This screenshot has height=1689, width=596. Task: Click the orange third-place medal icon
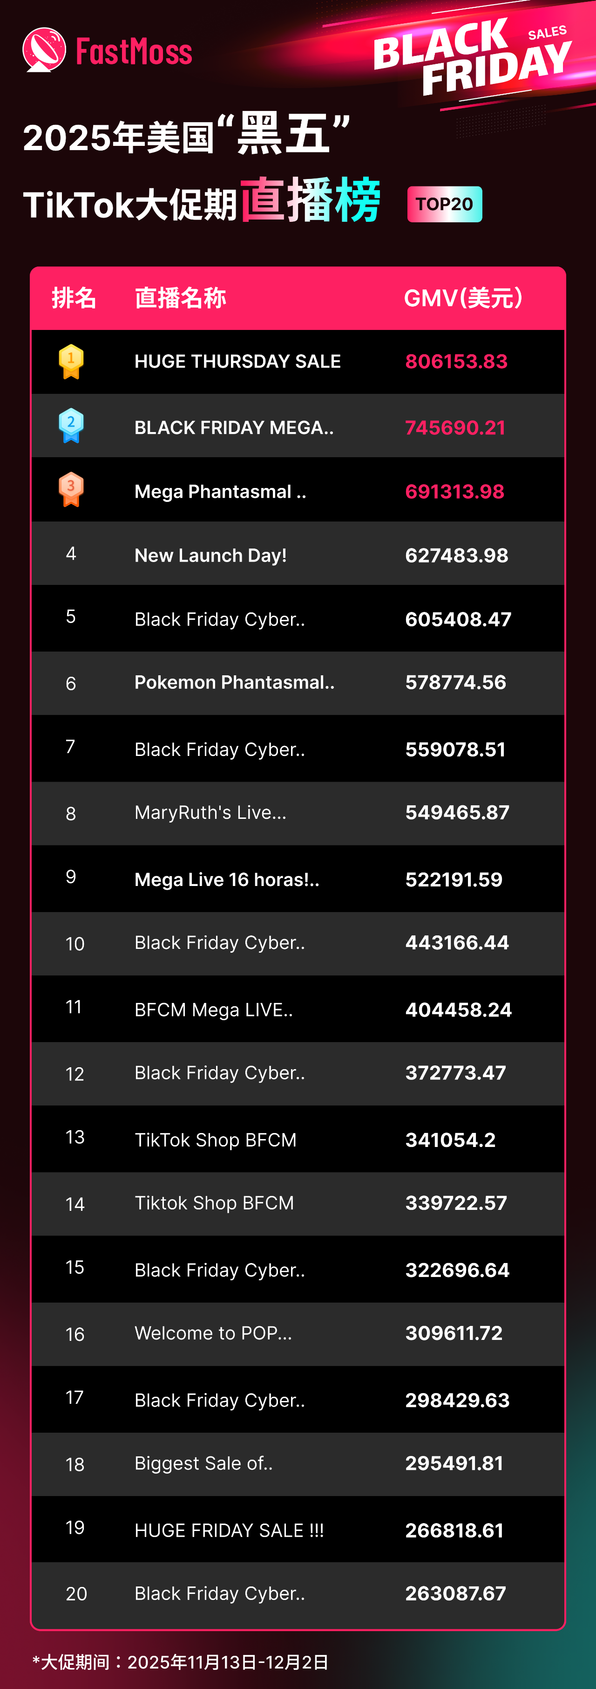click(71, 489)
